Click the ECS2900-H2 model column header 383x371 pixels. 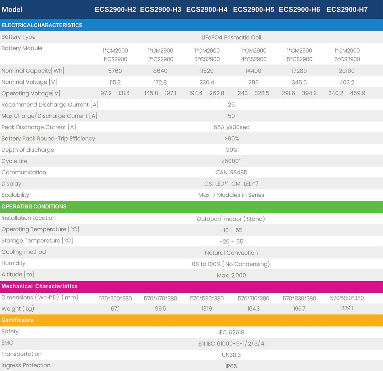coord(115,10)
